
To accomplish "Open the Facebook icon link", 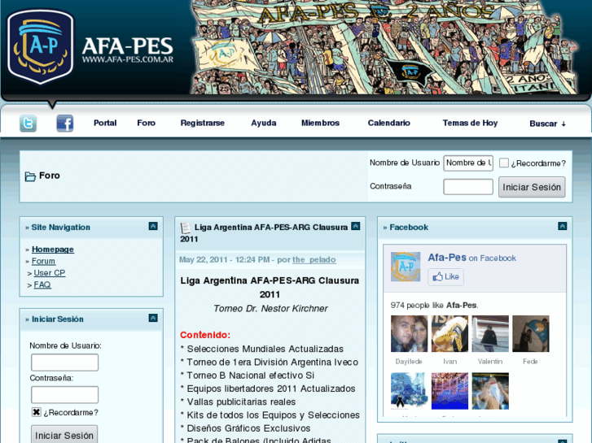I will [x=65, y=124].
